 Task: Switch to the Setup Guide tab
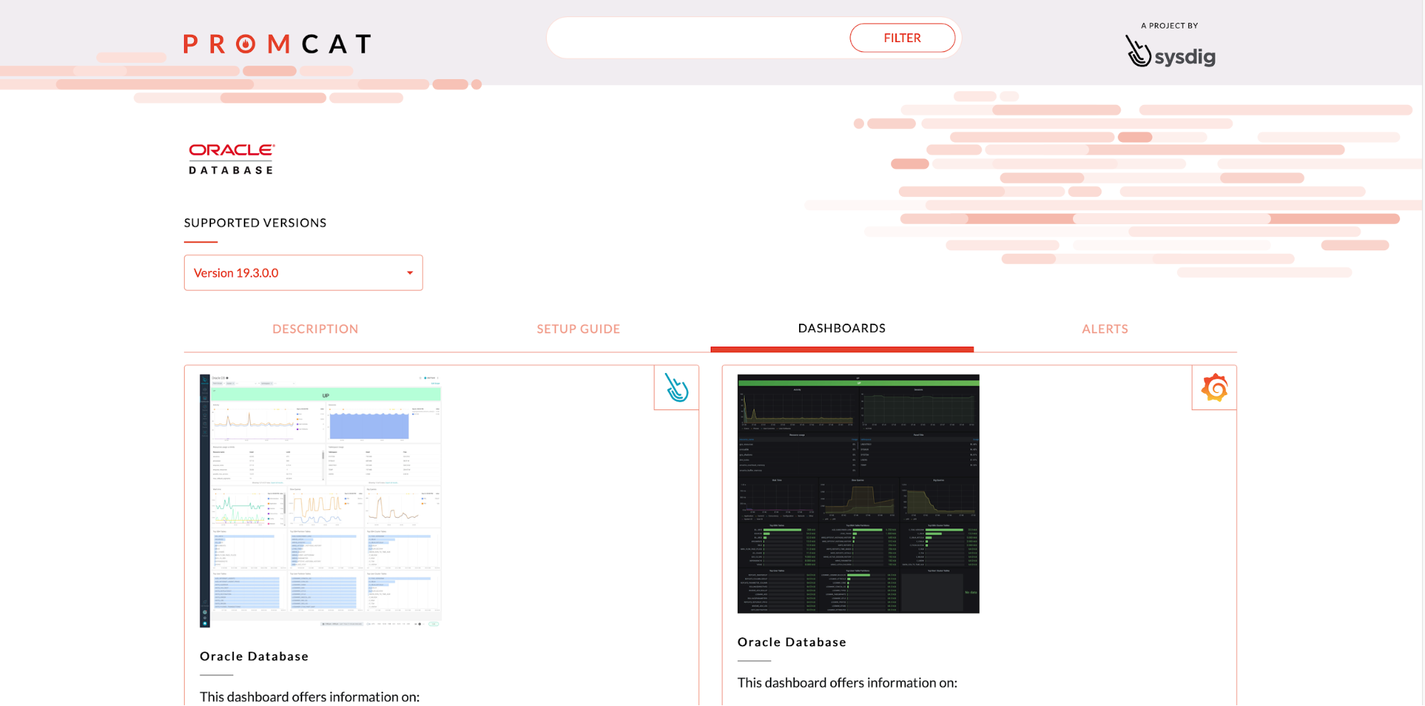[578, 329]
